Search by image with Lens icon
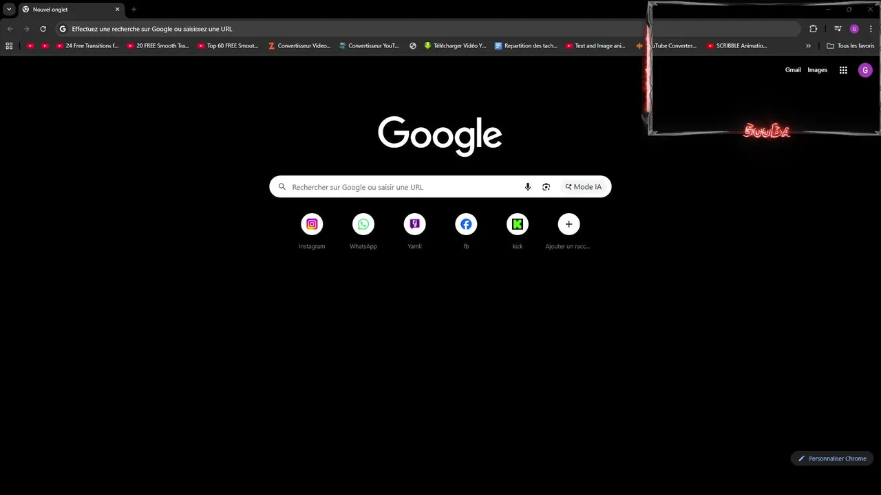Image resolution: width=881 pixels, height=495 pixels. pos(546,187)
